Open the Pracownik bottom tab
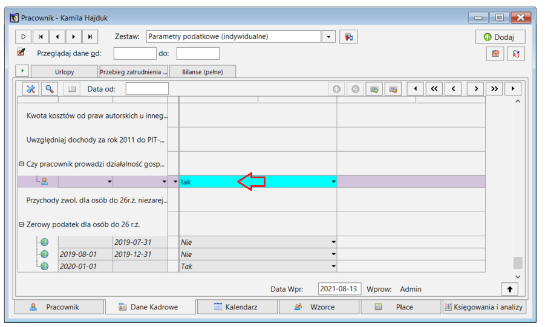The height and width of the screenshot is (327, 545). [59, 307]
